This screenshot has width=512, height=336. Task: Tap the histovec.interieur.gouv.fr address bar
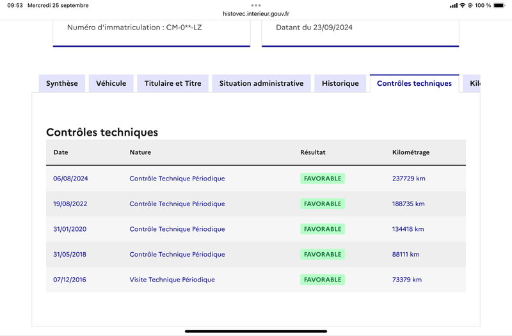click(256, 13)
